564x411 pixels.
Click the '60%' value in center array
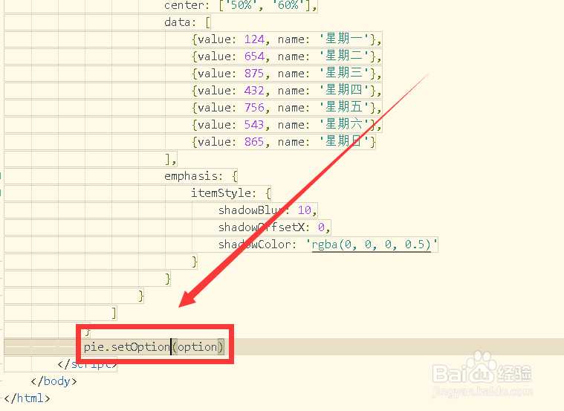pos(288,5)
